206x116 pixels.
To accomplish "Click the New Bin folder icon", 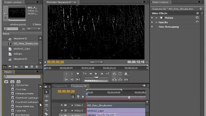I will [26, 67].
